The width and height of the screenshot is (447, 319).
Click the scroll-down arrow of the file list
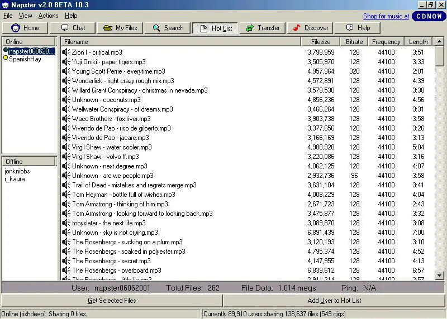coord(439,275)
